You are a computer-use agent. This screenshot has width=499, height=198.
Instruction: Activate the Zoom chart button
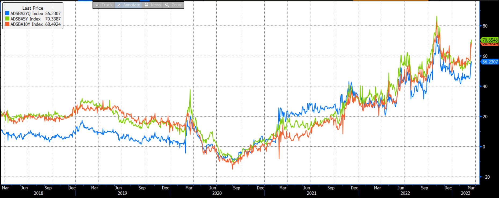point(177,5)
